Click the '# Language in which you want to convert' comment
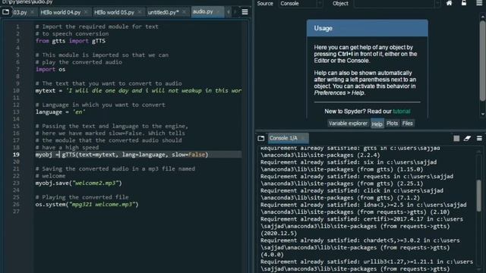 pos(100,105)
